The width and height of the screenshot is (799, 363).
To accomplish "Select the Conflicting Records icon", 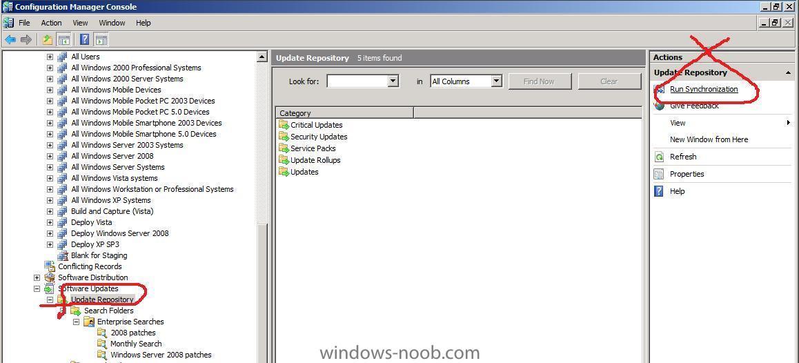I will coord(50,266).
